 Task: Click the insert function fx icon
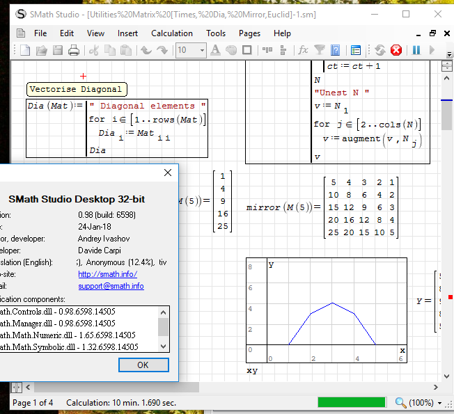(303, 50)
